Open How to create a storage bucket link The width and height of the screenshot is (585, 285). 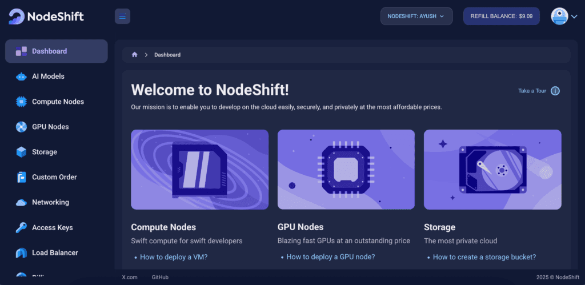click(484, 257)
